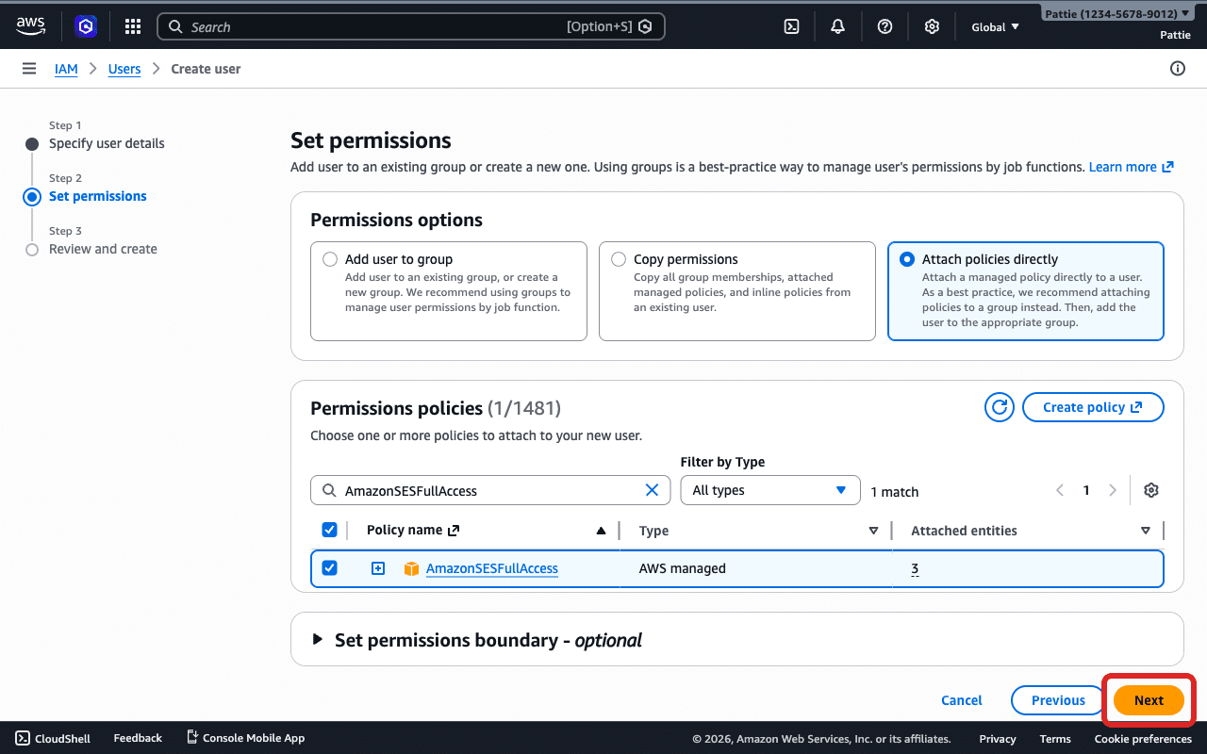Open the Filter by Type dropdown
Viewport: 1207px width, 754px height.
(770, 490)
